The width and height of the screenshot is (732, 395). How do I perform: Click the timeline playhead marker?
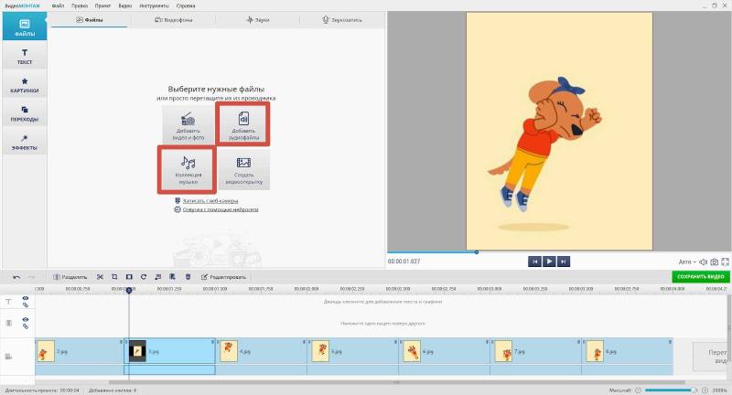tap(129, 290)
